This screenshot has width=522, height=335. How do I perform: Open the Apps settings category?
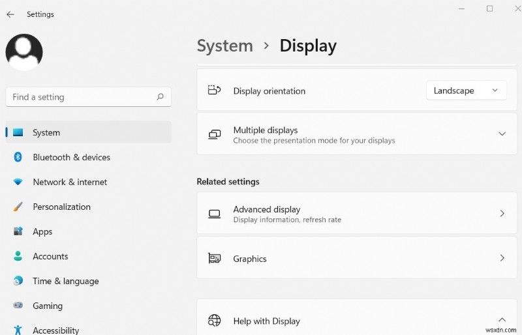tap(42, 231)
